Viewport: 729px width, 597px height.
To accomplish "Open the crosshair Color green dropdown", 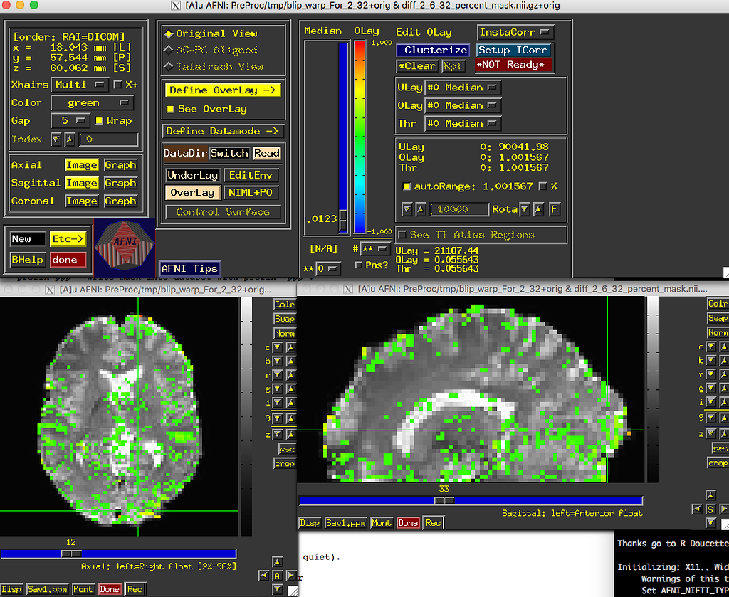I will point(93,102).
